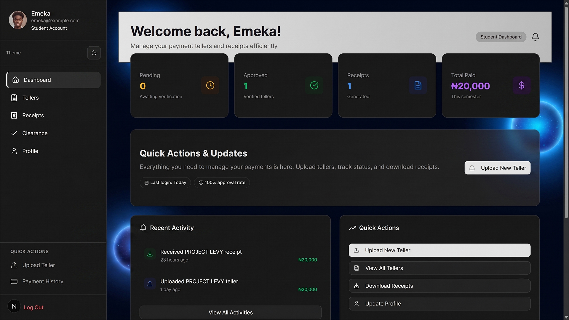The image size is (569, 320).
Task: Click the calendar icon in Last login chip
Action: [x=146, y=183]
